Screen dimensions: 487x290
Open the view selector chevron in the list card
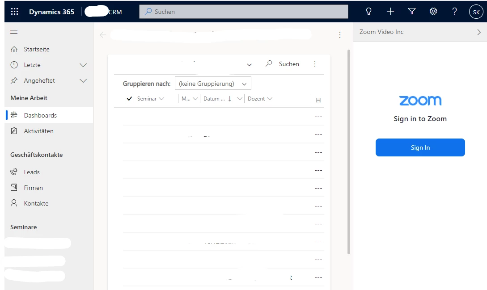(x=249, y=65)
